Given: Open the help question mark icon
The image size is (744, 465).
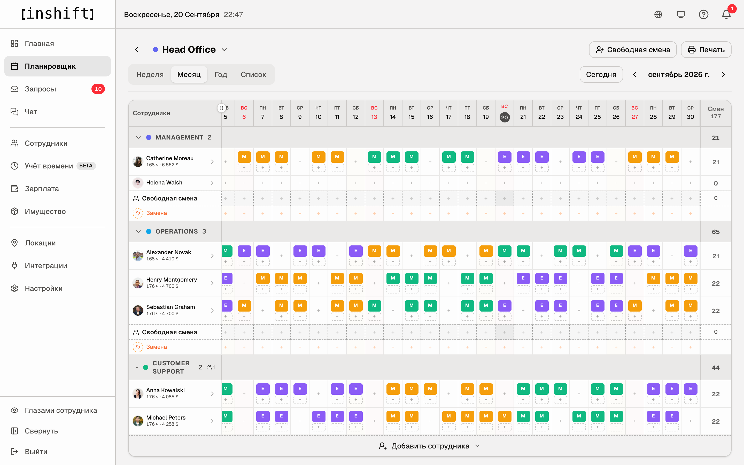Looking at the screenshot, I should coord(703,14).
